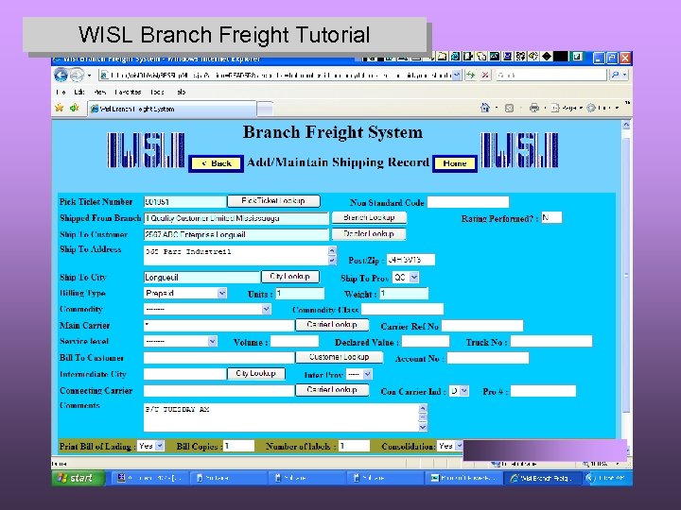The height and width of the screenshot is (510, 681).
Task: Click the Customer Lookup button
Action: (x=340, y=357)
